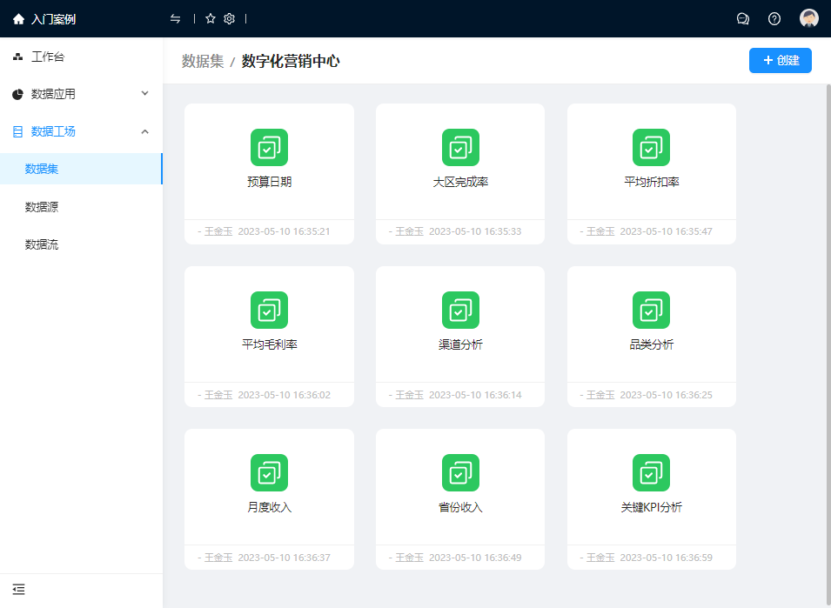The width and height of the screenshot is (831, 608).
Task: Select 数据流 in the sidebar
Action: (42, 244)
